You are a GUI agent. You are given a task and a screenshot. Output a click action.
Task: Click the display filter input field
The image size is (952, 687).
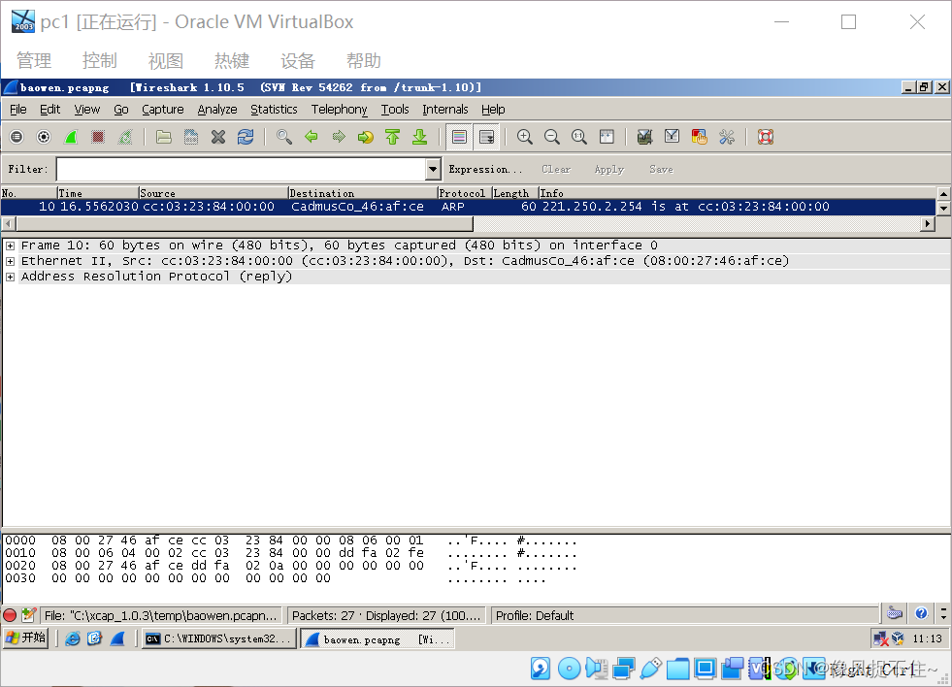pos(242,169)
